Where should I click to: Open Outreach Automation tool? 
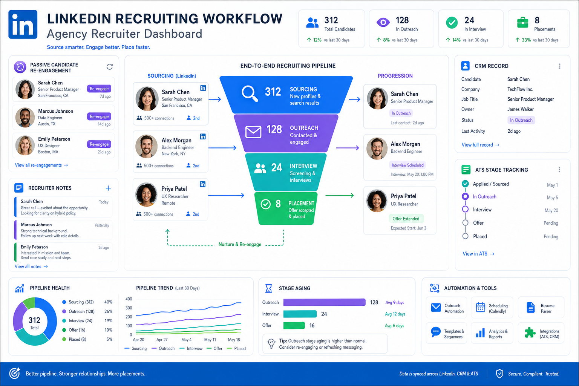point(446,308)
